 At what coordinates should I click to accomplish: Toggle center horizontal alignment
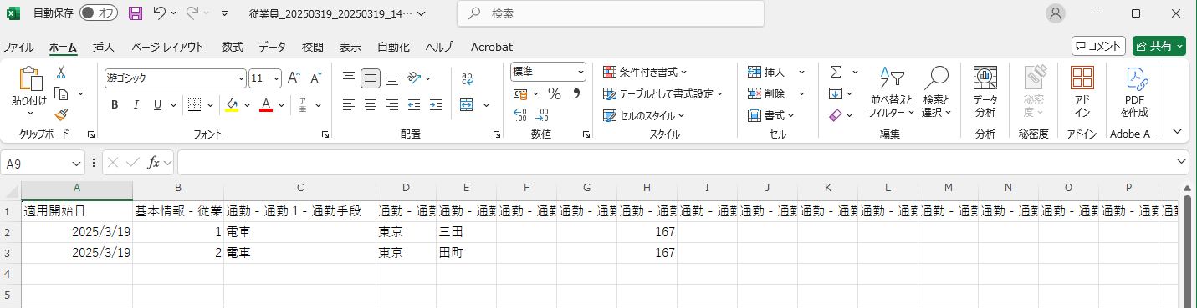pyautogui.click(x=371, y=105)
